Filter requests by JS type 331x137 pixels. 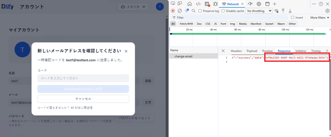click(215, 24)
